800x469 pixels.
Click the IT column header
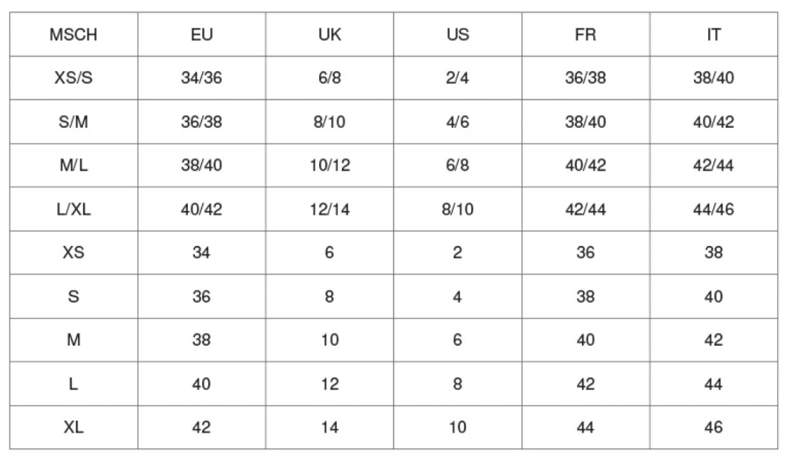[713, 35]
